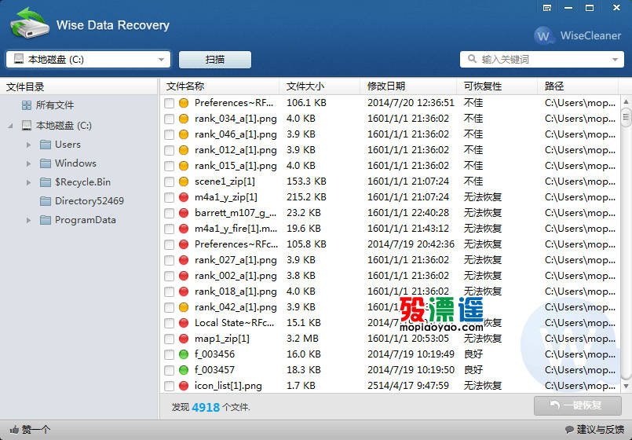Open the feedback menu icon in title bar
The height and width of the screenshot is (440, 632).
tap(547, 8)
